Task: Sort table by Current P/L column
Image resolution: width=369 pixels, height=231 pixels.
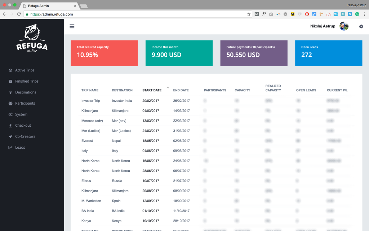Action: (x=337, y=90)
